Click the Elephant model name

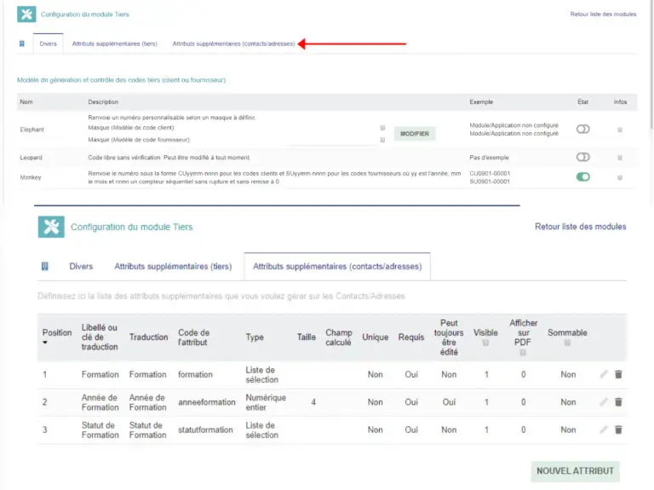click(x=32, y=130)
